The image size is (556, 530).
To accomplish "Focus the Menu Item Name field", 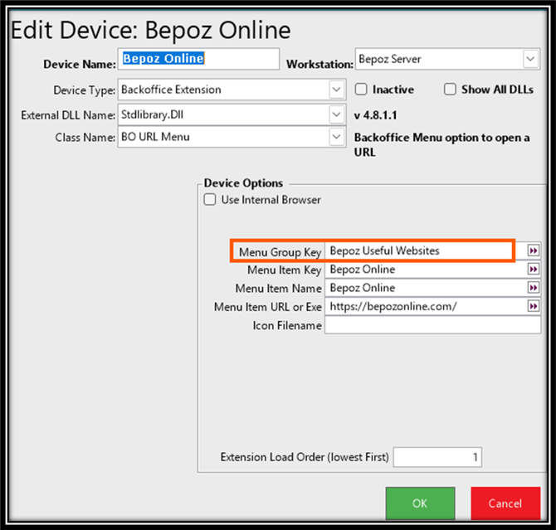I will [425, 288].
